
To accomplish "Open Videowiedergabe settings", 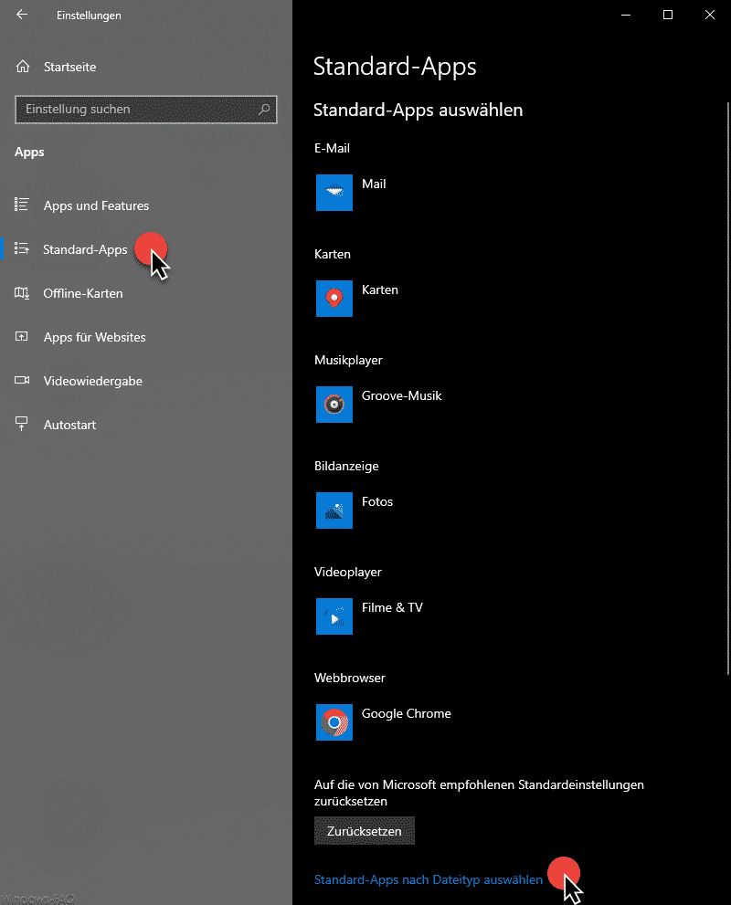I will 92,381.
